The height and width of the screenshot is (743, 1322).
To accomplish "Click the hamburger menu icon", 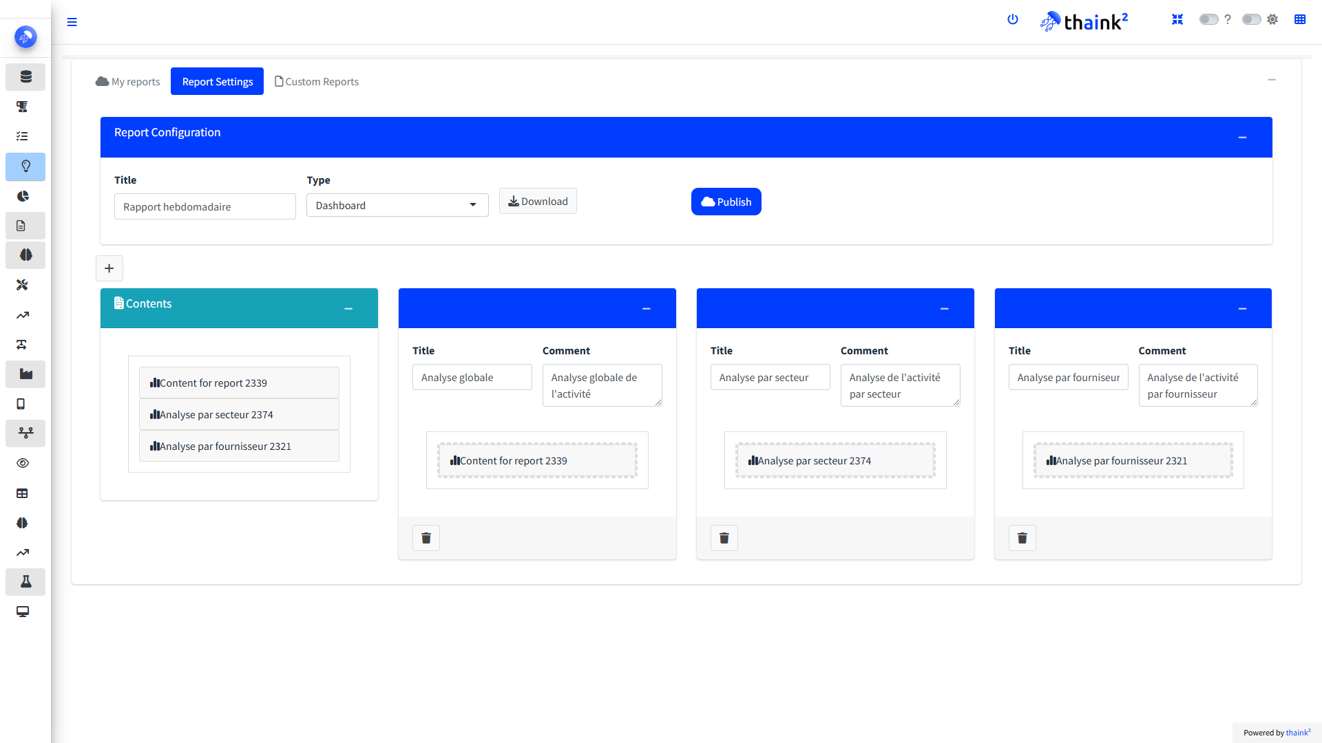I will click(72, 22).
